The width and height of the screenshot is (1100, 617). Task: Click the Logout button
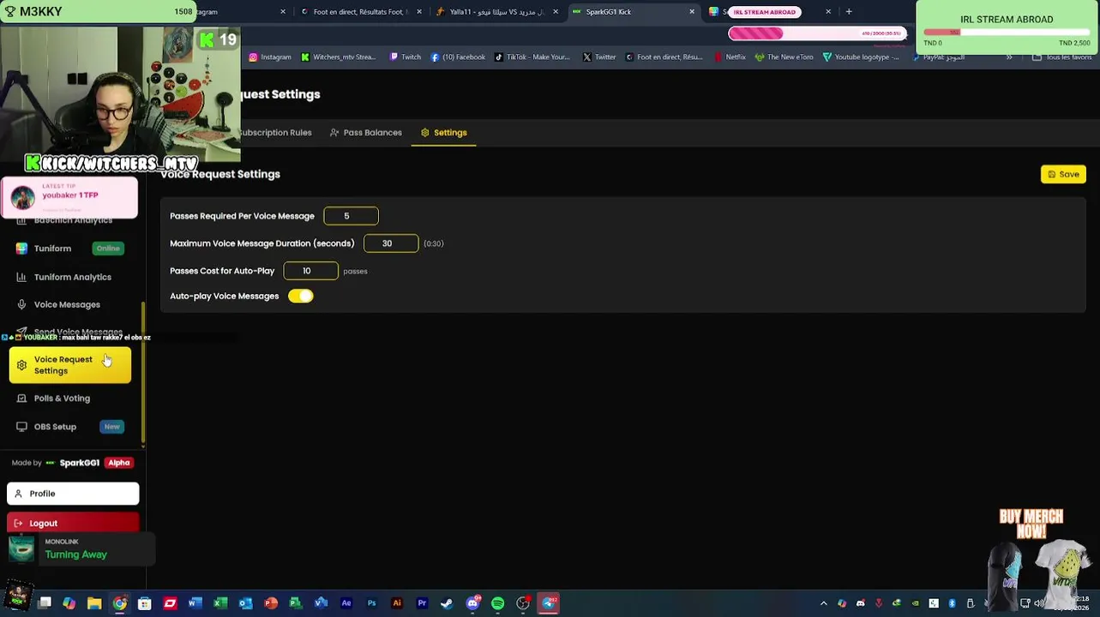point(73,523)
